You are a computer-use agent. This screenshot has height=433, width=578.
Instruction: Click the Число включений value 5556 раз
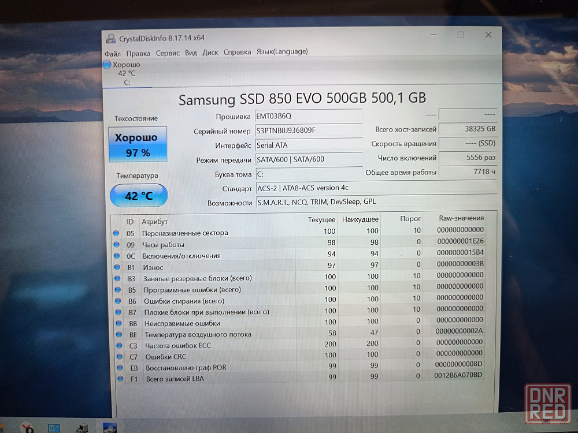click(468, 158)
